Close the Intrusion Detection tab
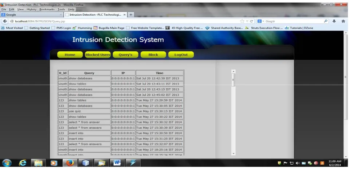Image resolution: width=349 pixels, height=173 pixels. click(125, 15)
